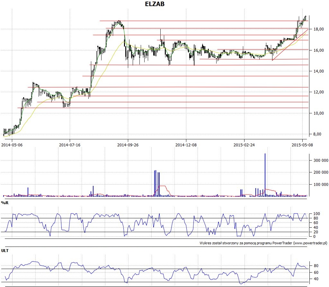Image resolution: width=329 pixels, height=287 pixels.
Task: Click the 14,00 price axis label
Action: click(318, 71)
